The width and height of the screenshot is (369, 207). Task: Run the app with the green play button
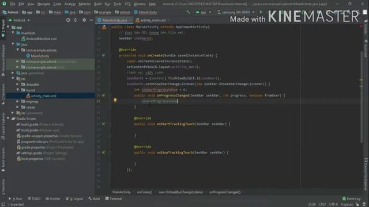[x=261, y=12]
